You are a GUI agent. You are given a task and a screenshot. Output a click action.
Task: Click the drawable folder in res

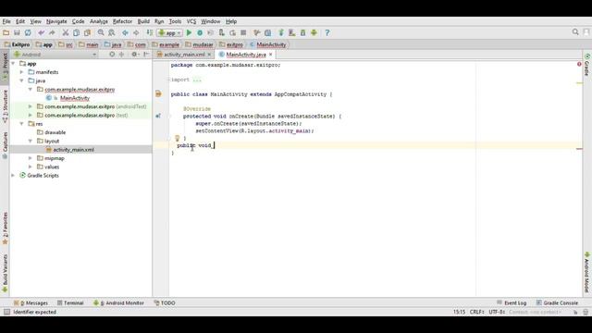(x=55, y=132)
